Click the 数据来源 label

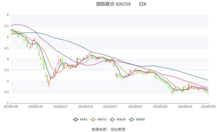(99, 129)
